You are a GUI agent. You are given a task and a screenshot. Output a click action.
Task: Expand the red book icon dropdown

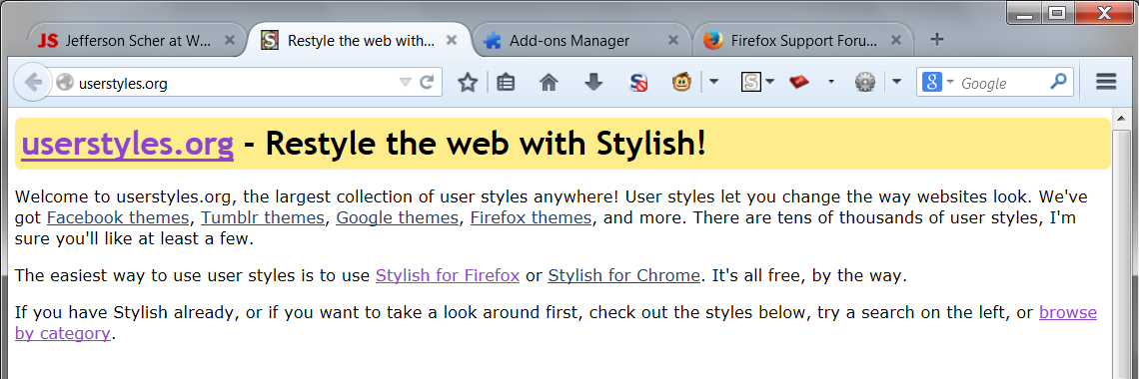[831, 82]
